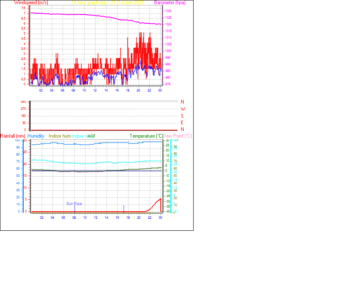Click the "Windspeed (m/s)" axis title
Screen dimensions: 339x284
click(x=31, y=2)
